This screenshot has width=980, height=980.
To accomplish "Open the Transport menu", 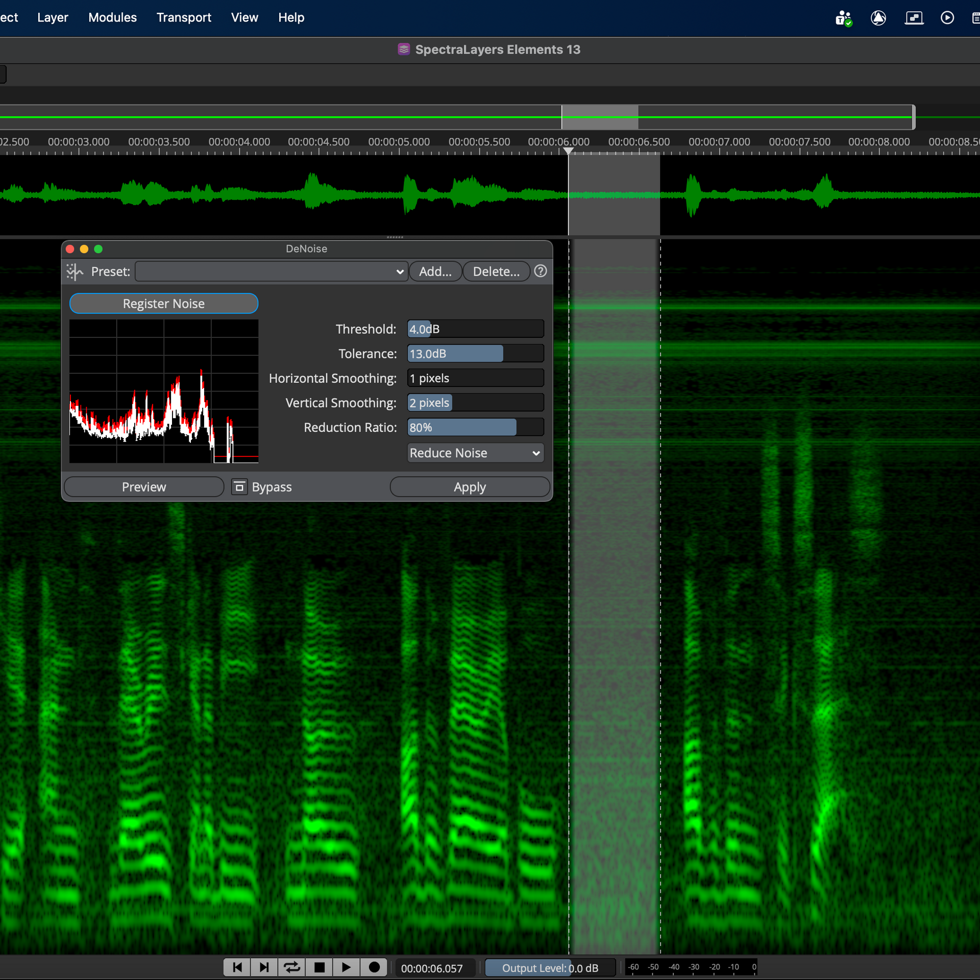I will 184,18.
